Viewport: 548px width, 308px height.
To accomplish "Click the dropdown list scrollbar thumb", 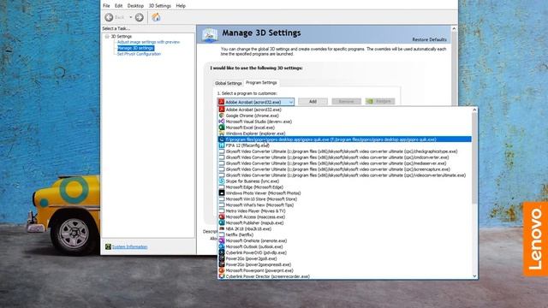I will tap(474, 158).
